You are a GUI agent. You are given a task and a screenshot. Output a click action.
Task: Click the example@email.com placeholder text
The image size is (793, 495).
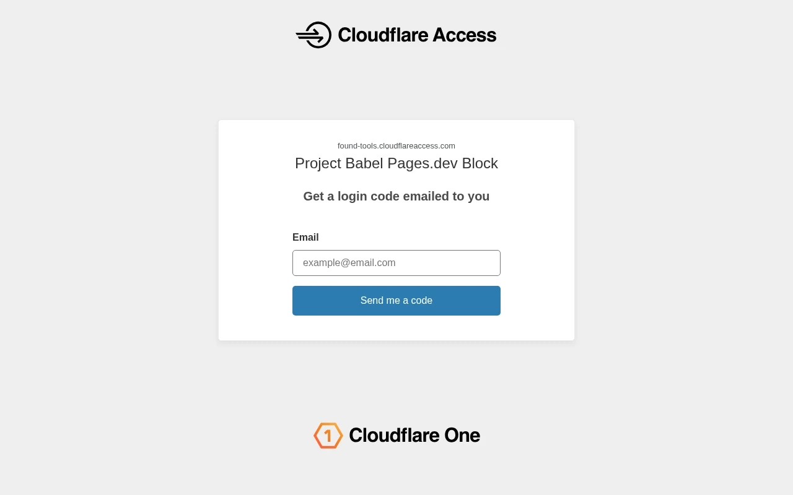pyautogui.click(x=349, y=263)
